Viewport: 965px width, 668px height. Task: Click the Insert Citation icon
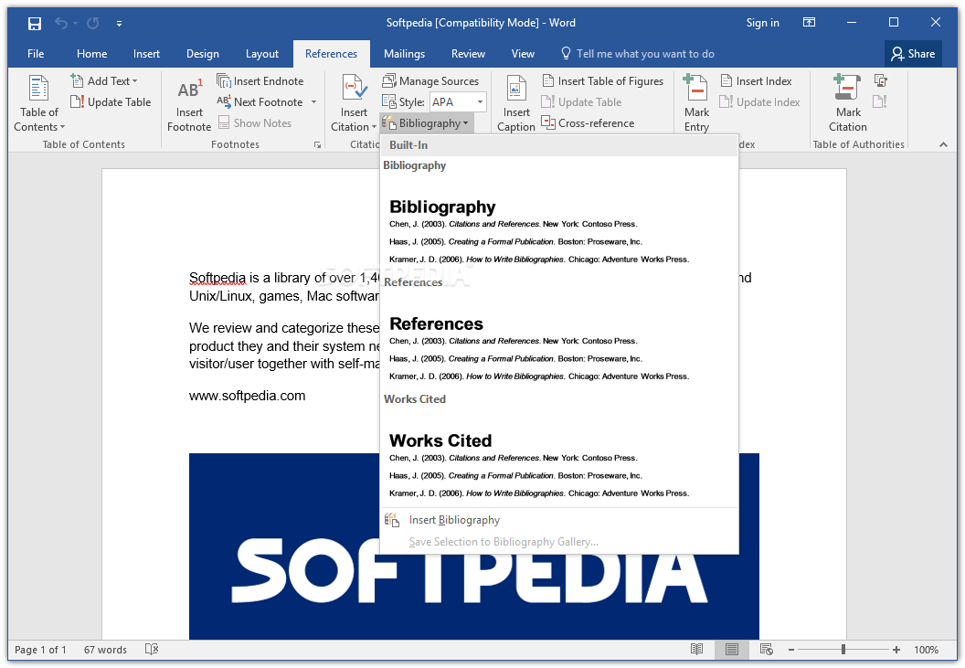tap(354, 89)
